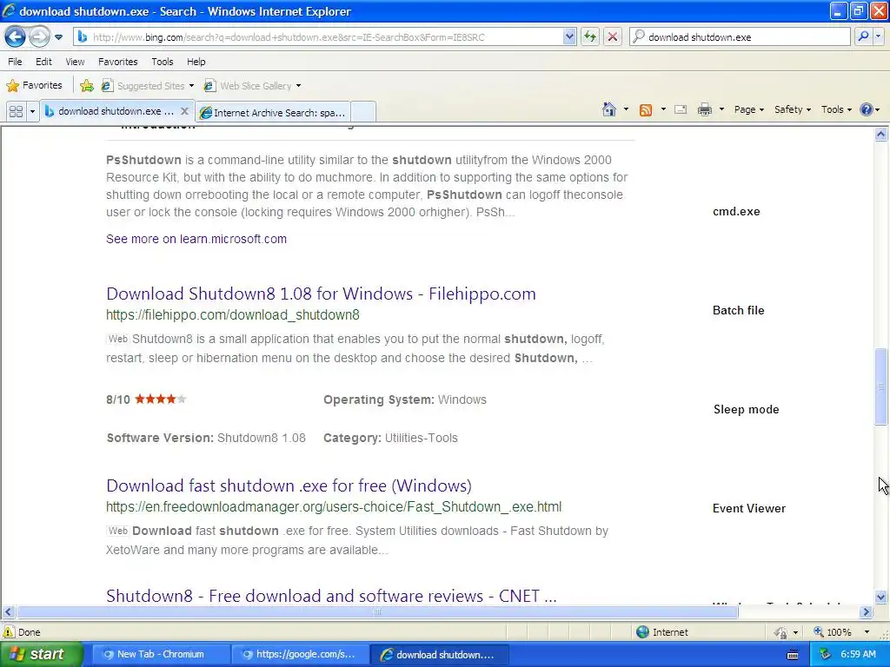Open the File menu
This screenshot has height=667, width=890.
(x=15, y=62)
